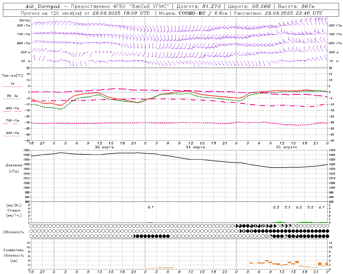Screen dimensions: 343x274
Task: Click the computed time "Рассчитано: 29.03.2025 22:40 UTC"
Action: click(x=278, y=13)
